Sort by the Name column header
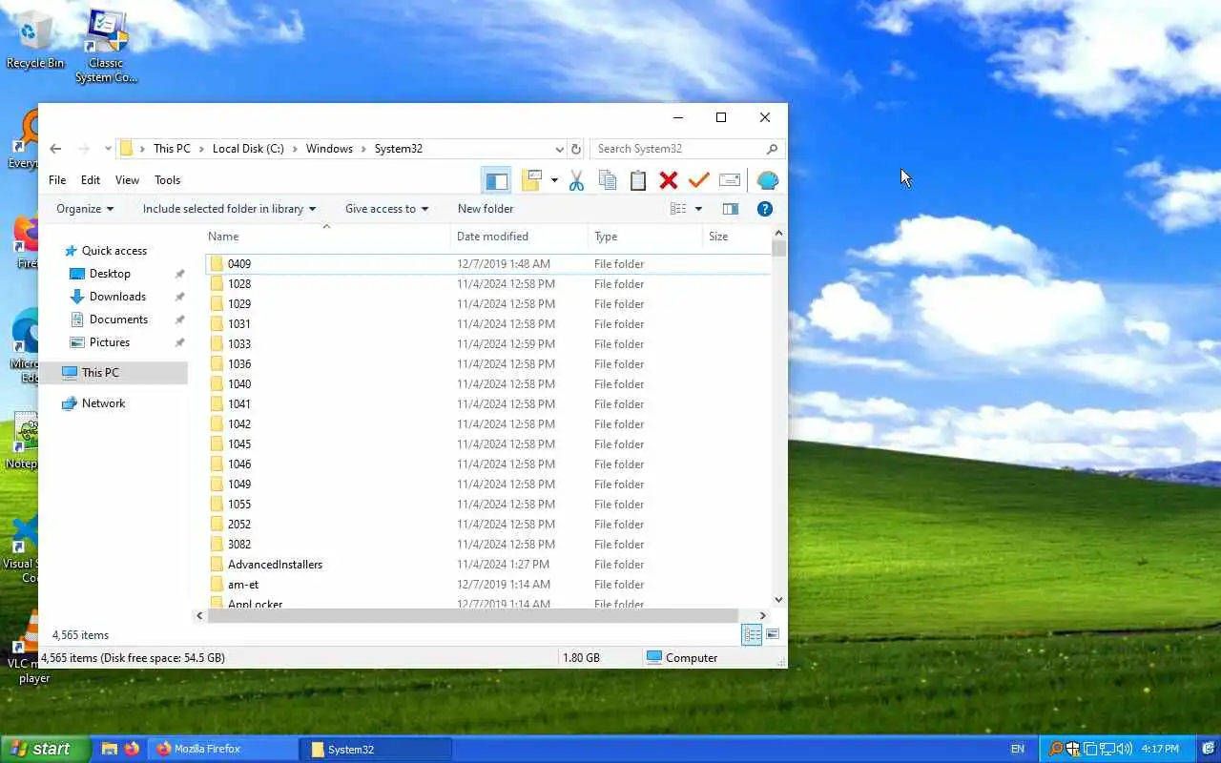The width and height of the screenshot is (1221, 763). [x=328, y=237]
